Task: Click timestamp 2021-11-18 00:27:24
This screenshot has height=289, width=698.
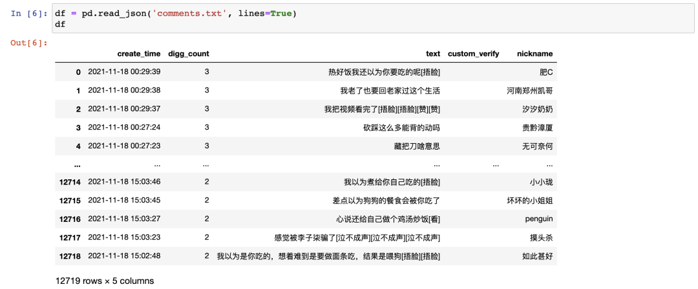Action: coord(124,128)
